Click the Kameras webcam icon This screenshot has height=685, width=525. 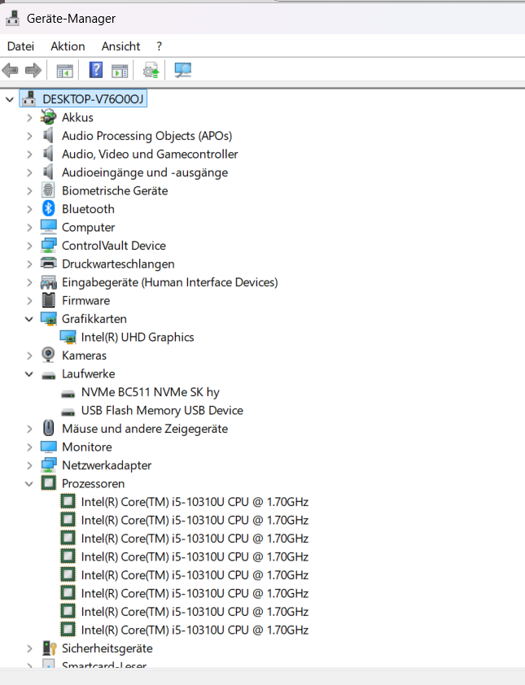[48, 354]
